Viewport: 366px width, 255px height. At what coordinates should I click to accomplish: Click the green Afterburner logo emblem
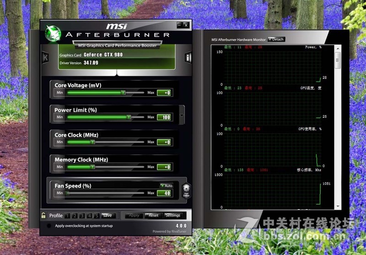(53, 34)
